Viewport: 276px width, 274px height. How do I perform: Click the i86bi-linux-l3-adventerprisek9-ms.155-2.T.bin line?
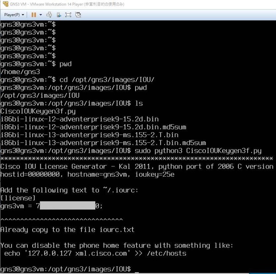pos(89,135)
